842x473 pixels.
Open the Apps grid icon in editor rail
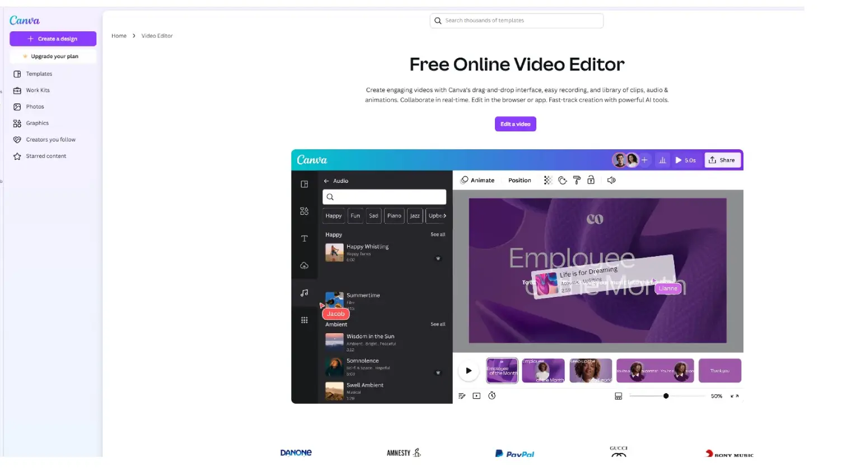click(304, 320)
